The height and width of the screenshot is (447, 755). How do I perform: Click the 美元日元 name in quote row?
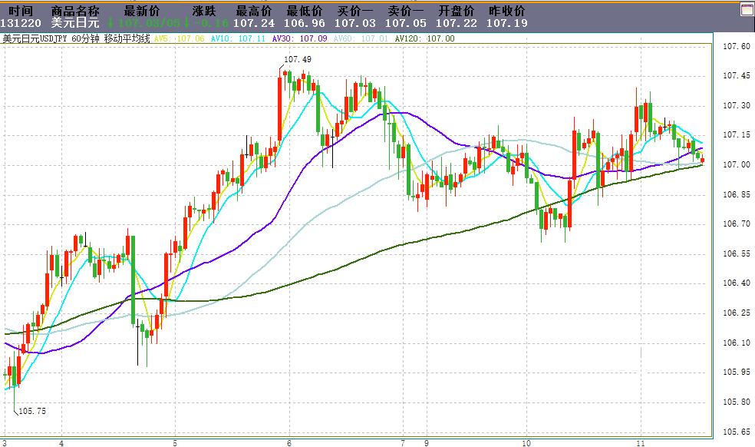tap(75, 23)
